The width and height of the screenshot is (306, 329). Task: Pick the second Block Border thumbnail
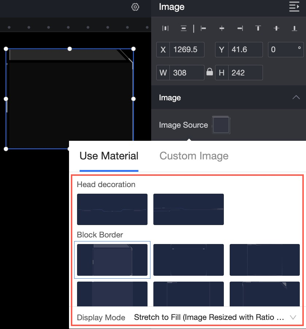point(188,260)
